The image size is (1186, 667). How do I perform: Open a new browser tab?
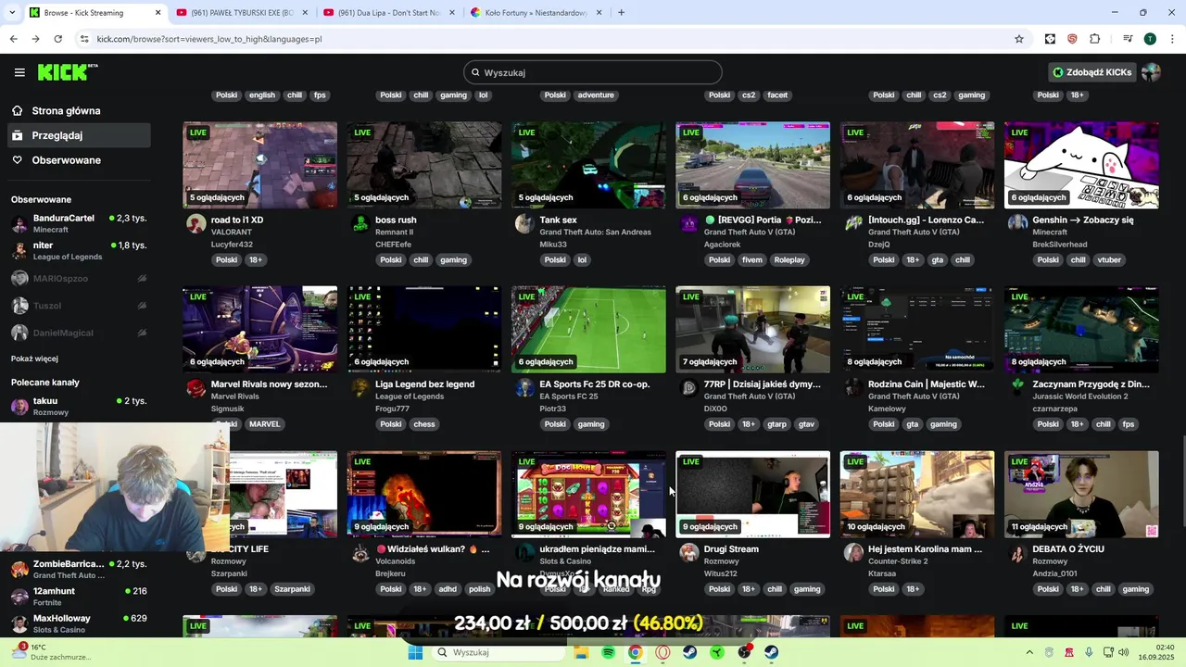click(x=621, y=13)
